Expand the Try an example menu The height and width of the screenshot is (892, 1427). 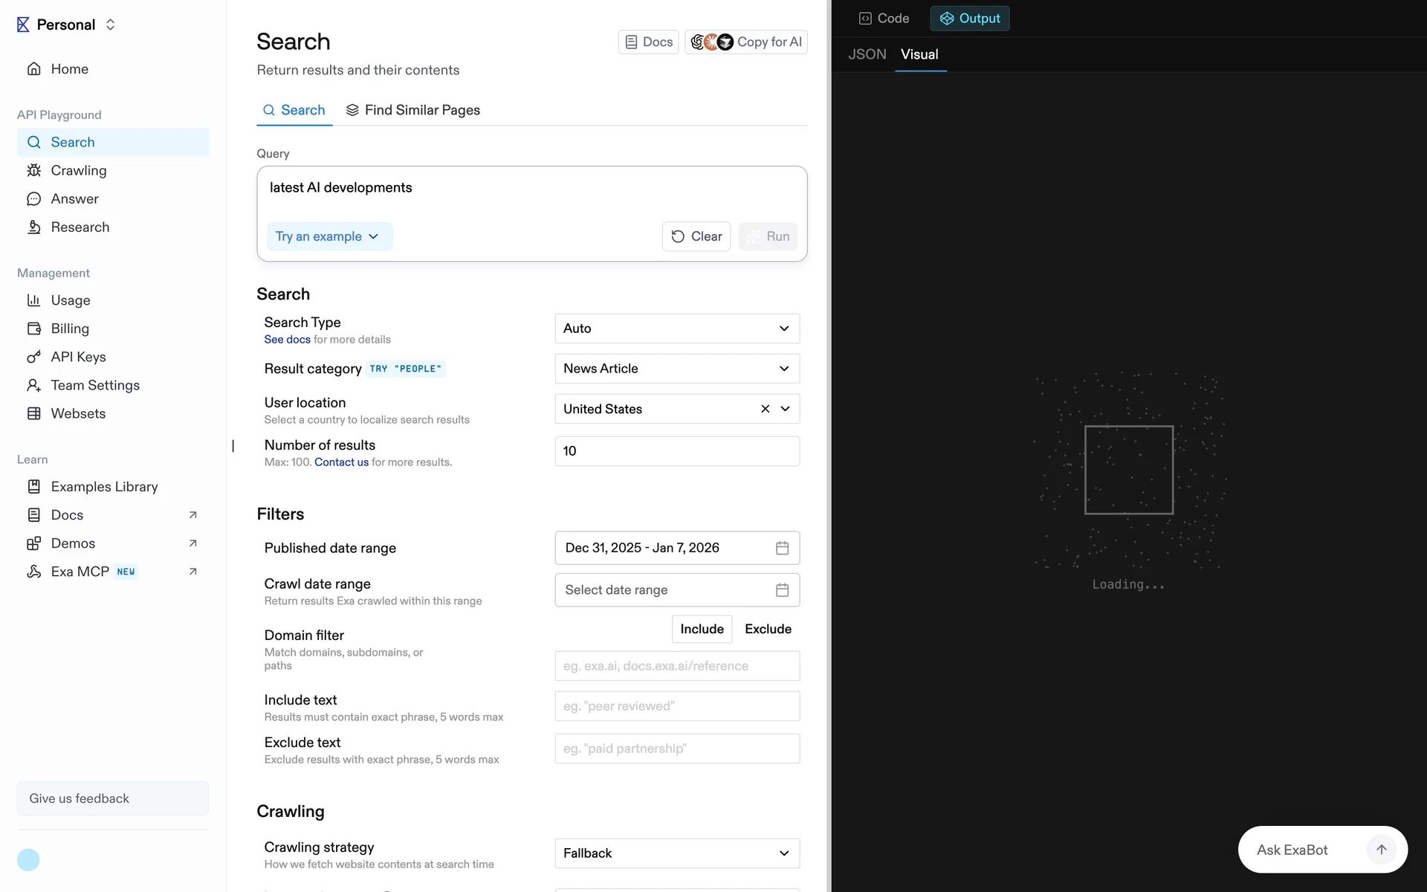328,236
